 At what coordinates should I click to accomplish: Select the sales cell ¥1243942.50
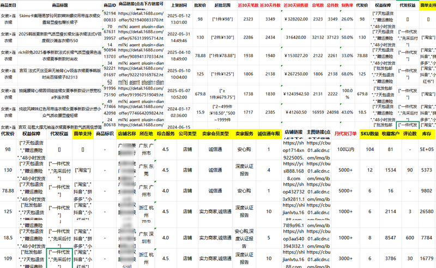click(x=296, y=94)
